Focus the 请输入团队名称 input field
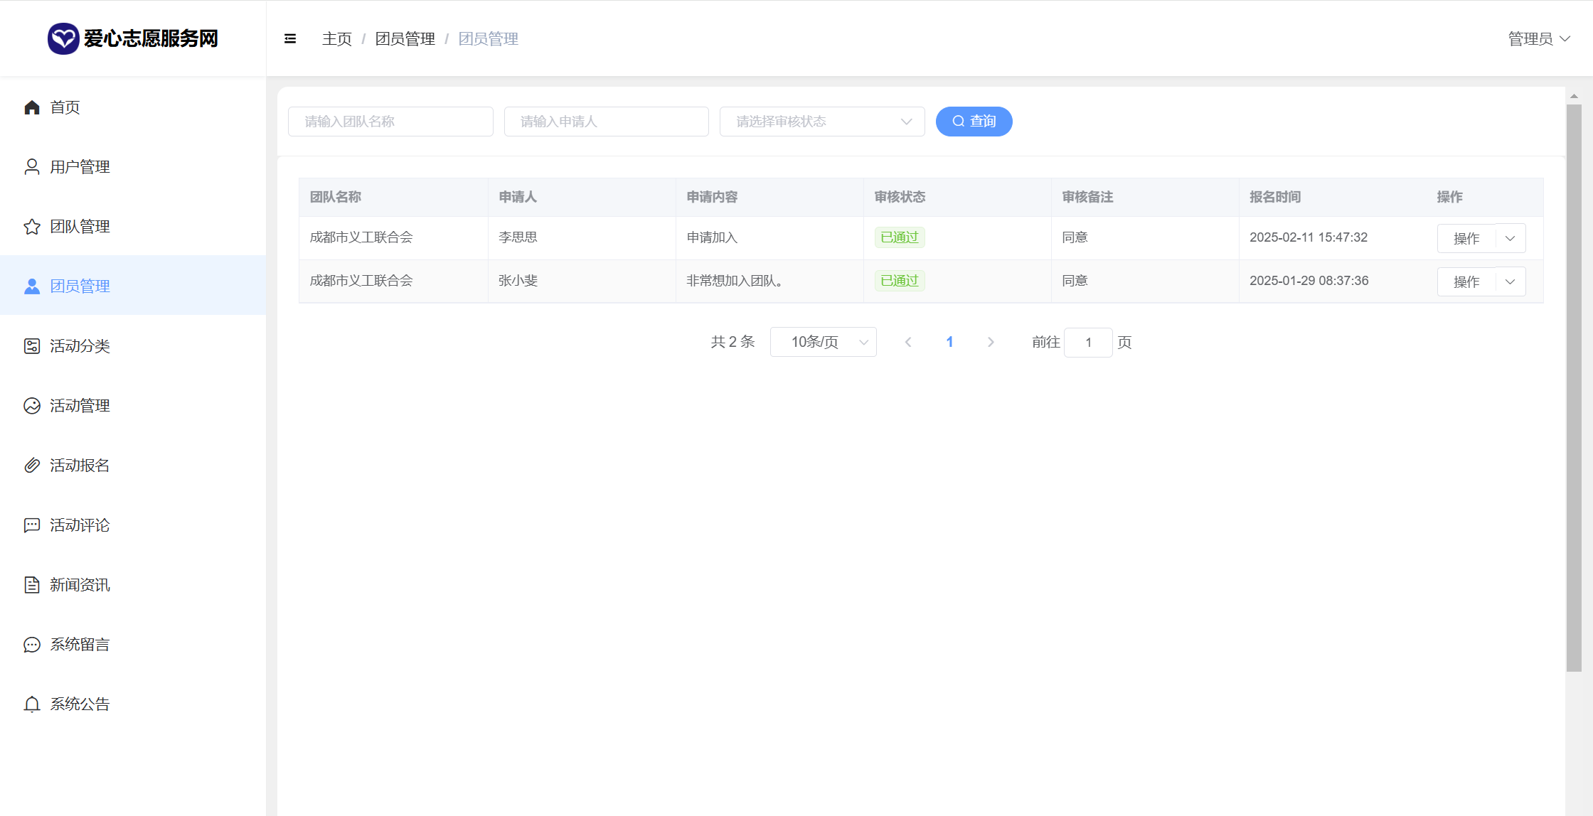This screenshot has width=1593, height=816. coord(390,122)
